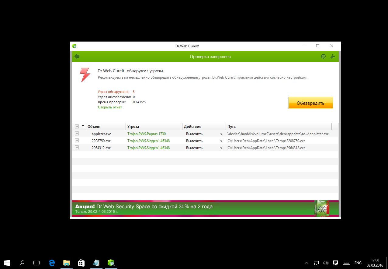Screen dimensions: 388x269
Task: Click the green back arrow icon
Action: (x=77, y=56)
